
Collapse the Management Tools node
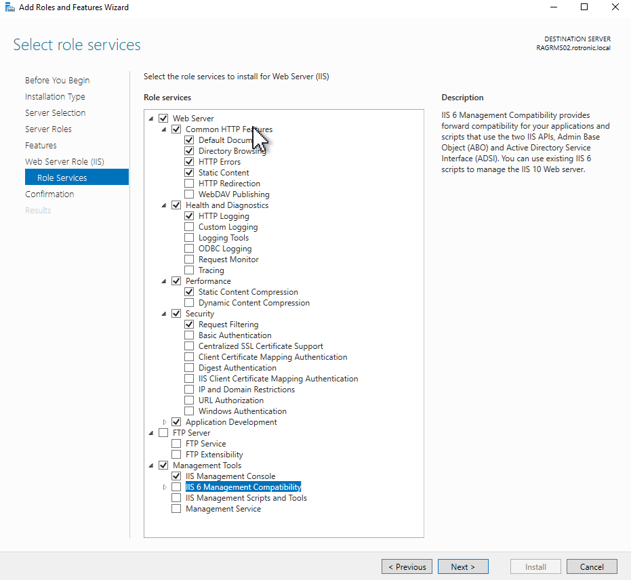click(x=151, y=465)
